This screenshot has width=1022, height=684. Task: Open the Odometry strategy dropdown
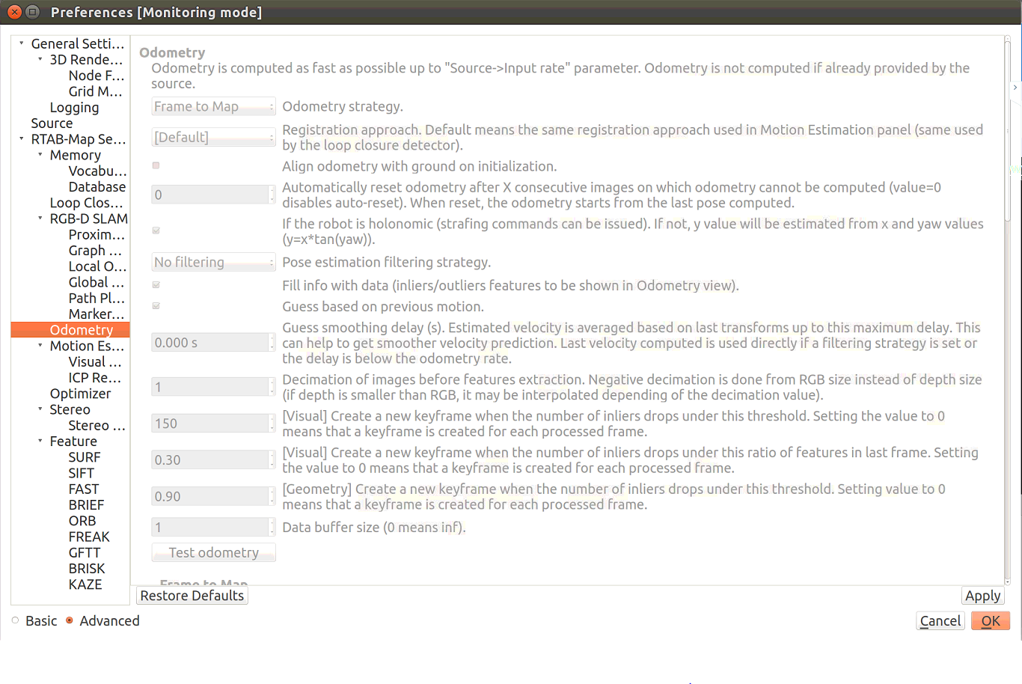pos(213,106)
